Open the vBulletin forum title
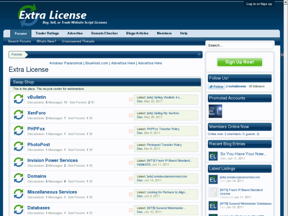 pyautogui.click(x=37, y=97)
